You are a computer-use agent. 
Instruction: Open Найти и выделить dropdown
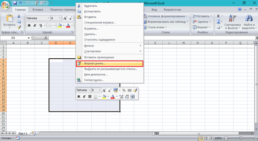click(249, 22)
